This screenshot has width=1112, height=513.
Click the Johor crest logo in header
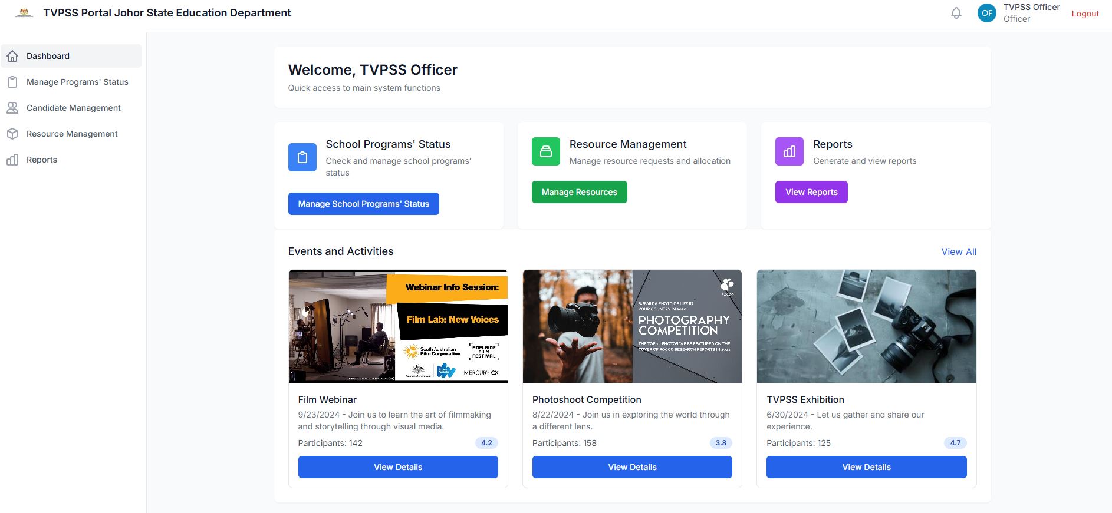[x=24, y=13]
